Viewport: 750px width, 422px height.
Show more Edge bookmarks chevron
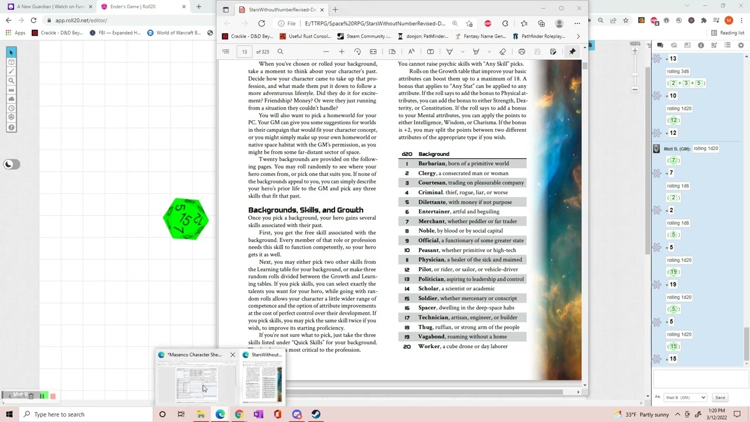tap(578, 36)
